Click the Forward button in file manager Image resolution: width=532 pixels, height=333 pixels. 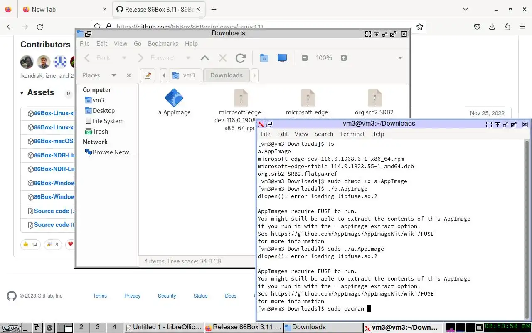pos(157,58)
